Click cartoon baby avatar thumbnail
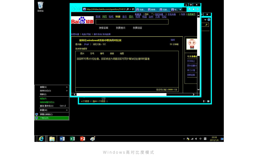The width and height of the screenshot is (258, 155). [x=192, y=44]
